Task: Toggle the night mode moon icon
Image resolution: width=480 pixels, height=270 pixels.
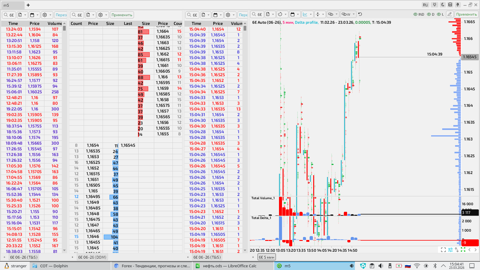Action: tap(442, 5)
